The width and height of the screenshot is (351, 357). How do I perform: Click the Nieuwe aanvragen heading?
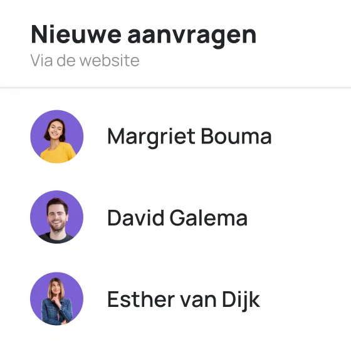144,35
